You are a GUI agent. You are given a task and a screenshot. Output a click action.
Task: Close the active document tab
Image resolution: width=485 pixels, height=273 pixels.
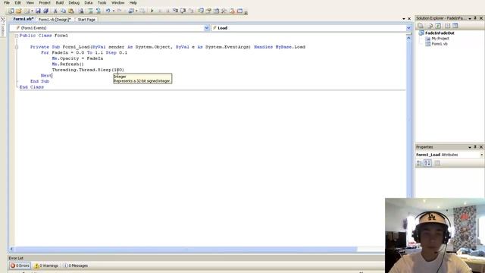coord(409,19)
